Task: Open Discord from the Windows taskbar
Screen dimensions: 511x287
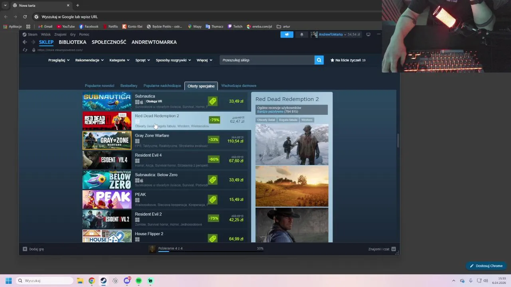Action: tap(127, 281)
